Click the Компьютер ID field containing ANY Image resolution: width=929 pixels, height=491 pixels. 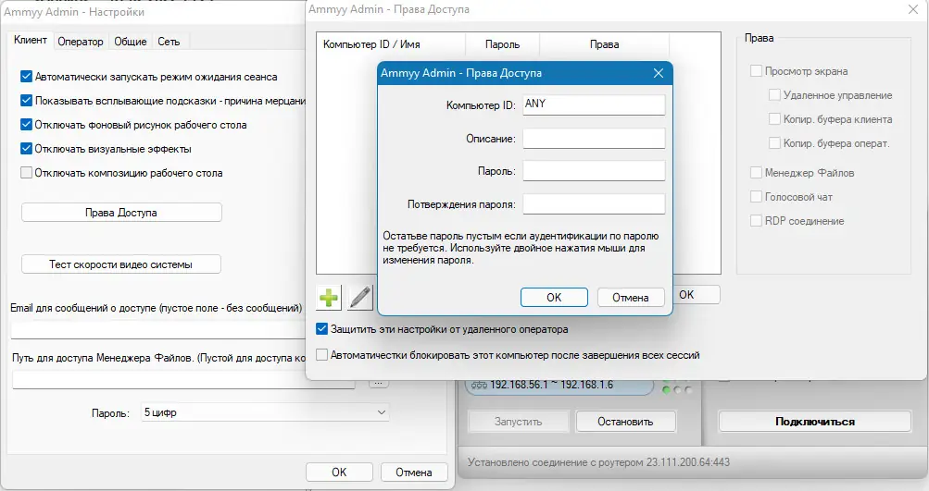pyautogui.click(x=594, y=104)
